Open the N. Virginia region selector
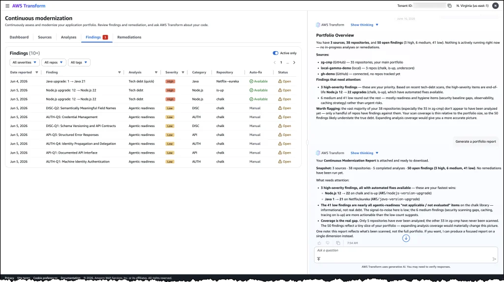Screen dimensions: 504x282 [x=472, y=6]
